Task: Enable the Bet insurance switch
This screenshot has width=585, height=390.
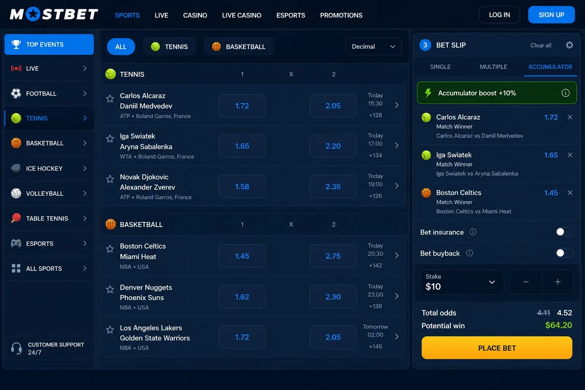Action: pyautogui.click(x=564, y=232)
